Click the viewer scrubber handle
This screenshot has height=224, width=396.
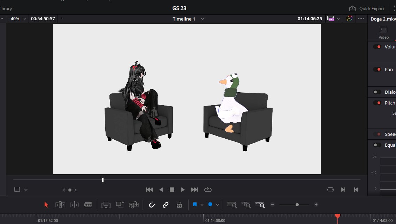103,180
